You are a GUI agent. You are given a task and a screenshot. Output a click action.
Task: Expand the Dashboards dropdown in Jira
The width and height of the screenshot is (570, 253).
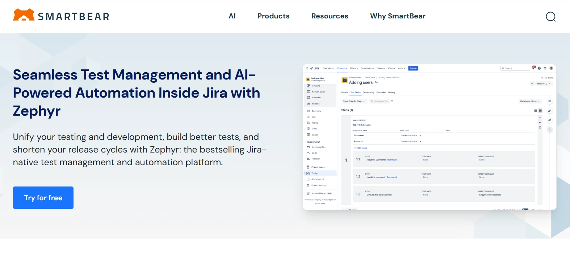[368, 68]
